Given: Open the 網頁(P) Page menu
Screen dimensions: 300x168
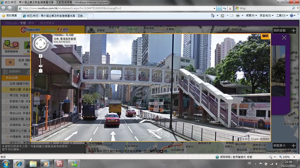Looking at the screenshot, I should click(x=251, y=16).
